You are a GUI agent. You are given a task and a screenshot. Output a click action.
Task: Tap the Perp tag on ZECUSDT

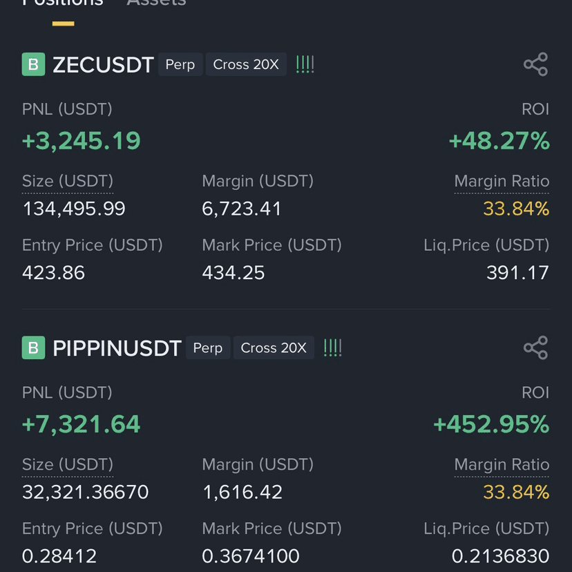180,64
